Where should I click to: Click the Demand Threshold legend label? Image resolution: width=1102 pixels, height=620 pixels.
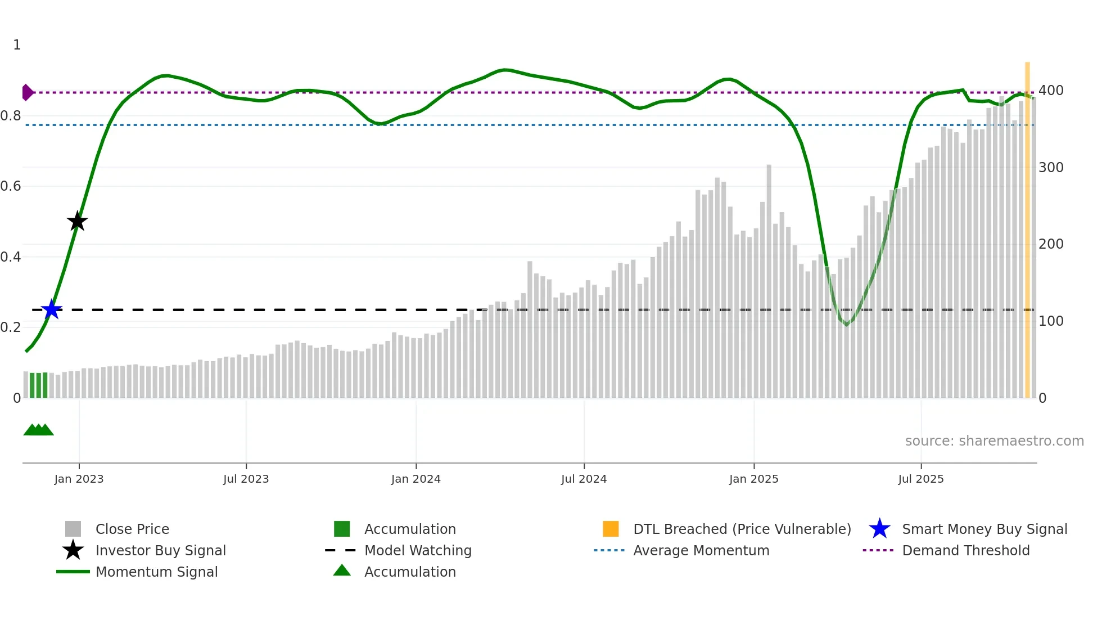pyautogui.click(x=966, y=551)
